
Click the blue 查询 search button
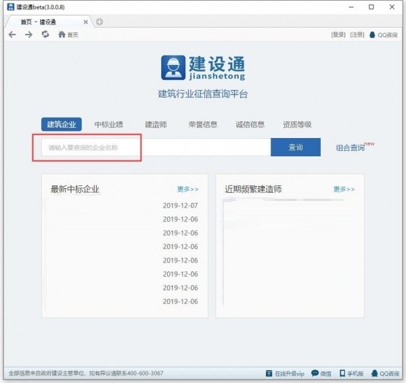pyautogui.click(x=296, y=148)
